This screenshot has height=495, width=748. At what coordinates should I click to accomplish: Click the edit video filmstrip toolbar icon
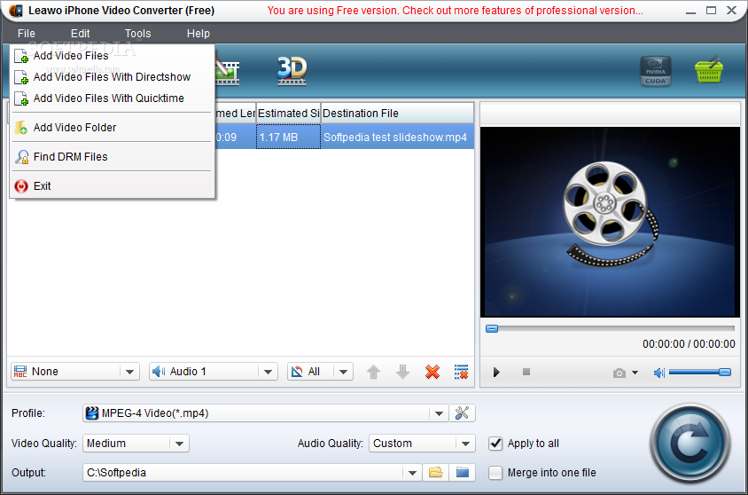click(x=228, y=73)
